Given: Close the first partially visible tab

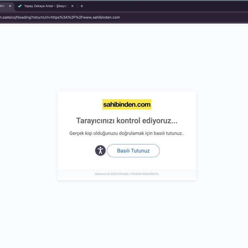Looking at the screenshot, I should coord(10,6).
